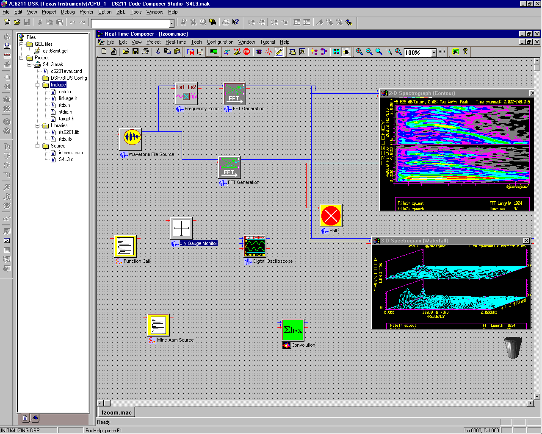Toggle the green board toolbar button
The image size is (542, 434).
pos(214,52)
